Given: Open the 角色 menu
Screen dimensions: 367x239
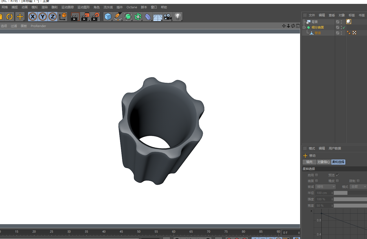Looking at the screenshot, I should 97,7.
